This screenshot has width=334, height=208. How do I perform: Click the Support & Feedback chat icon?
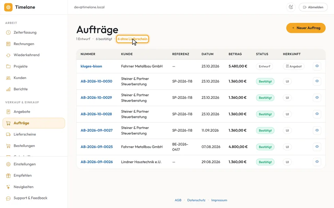coord(8,198)
